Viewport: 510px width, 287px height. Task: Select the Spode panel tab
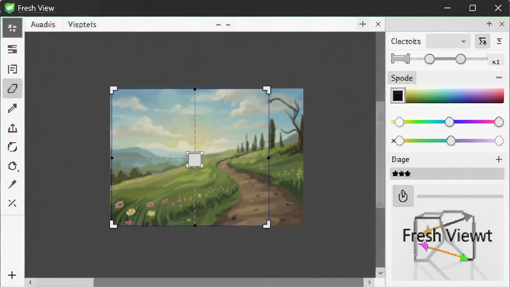pyautogui.click(x=402, y=78)
